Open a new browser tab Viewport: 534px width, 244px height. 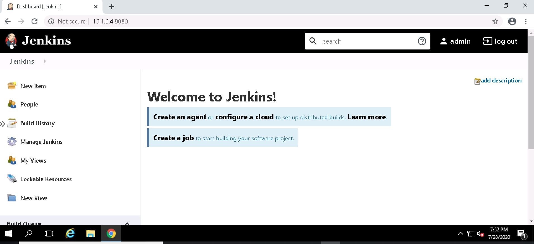[111, 7]
